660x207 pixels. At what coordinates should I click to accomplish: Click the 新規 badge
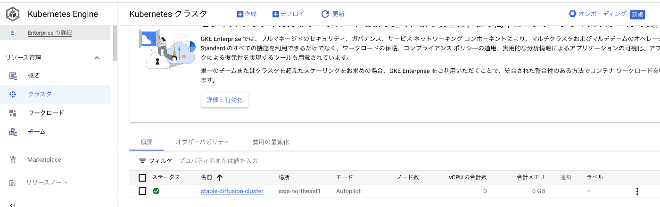[637, 14]
